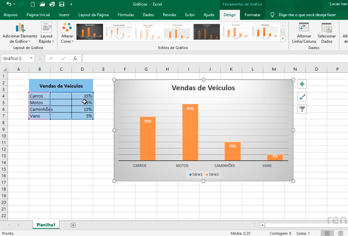Open the chart filters funnel button
Image resolution: width=348 pixels, height=236 pixels.
pyautogui.click(x=302, y=109)
